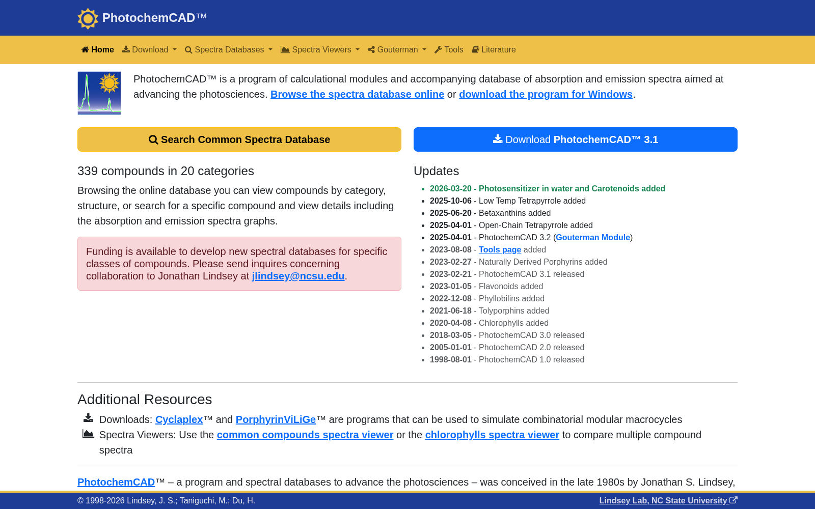
Task: Click Search Common Spectra Database button
Action: click(239, 139)
